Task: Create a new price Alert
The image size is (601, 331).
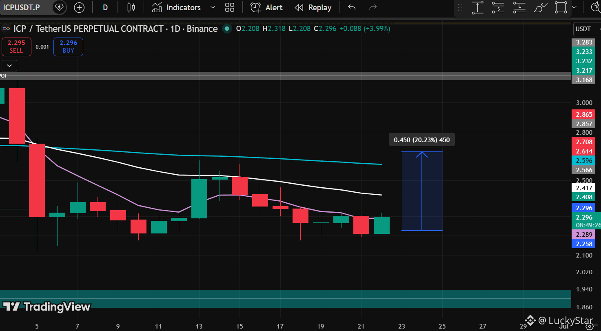Action: [x=266, y=7]
